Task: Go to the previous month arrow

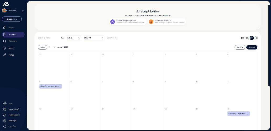Action: (x=50, y=47)
